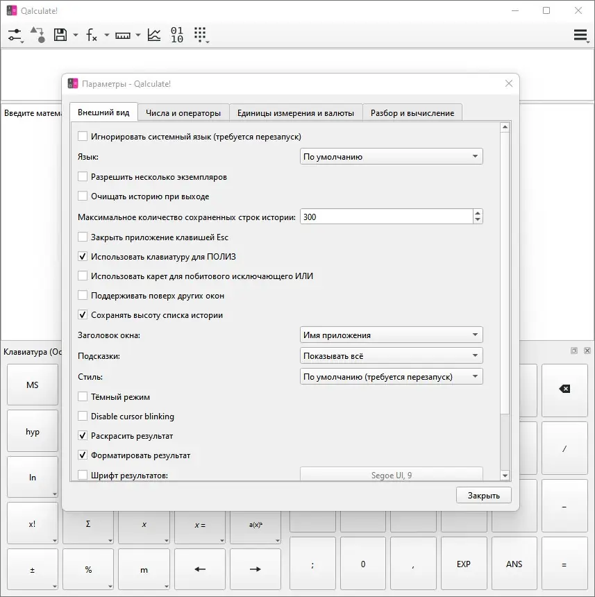Enable Очищать историю при выходе

(x=82, y=196)
